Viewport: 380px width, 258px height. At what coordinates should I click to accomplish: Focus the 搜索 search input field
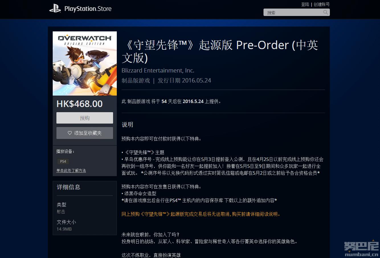tap(293, 13)
